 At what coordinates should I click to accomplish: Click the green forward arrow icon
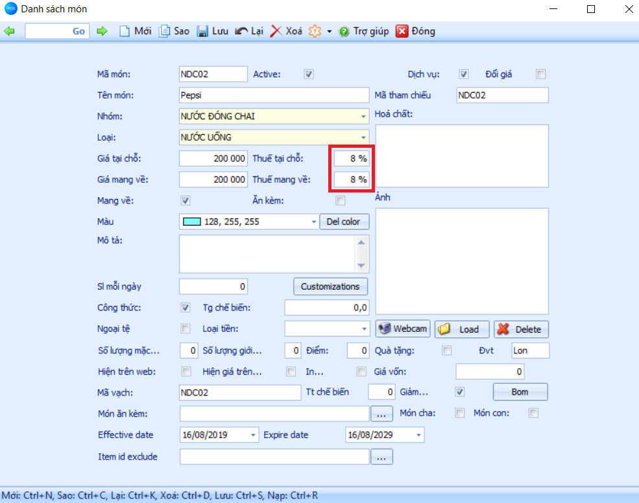coord(102,31)
